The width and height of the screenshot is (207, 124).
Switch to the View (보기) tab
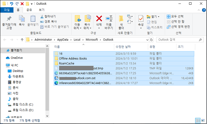(x=41, y=10)
